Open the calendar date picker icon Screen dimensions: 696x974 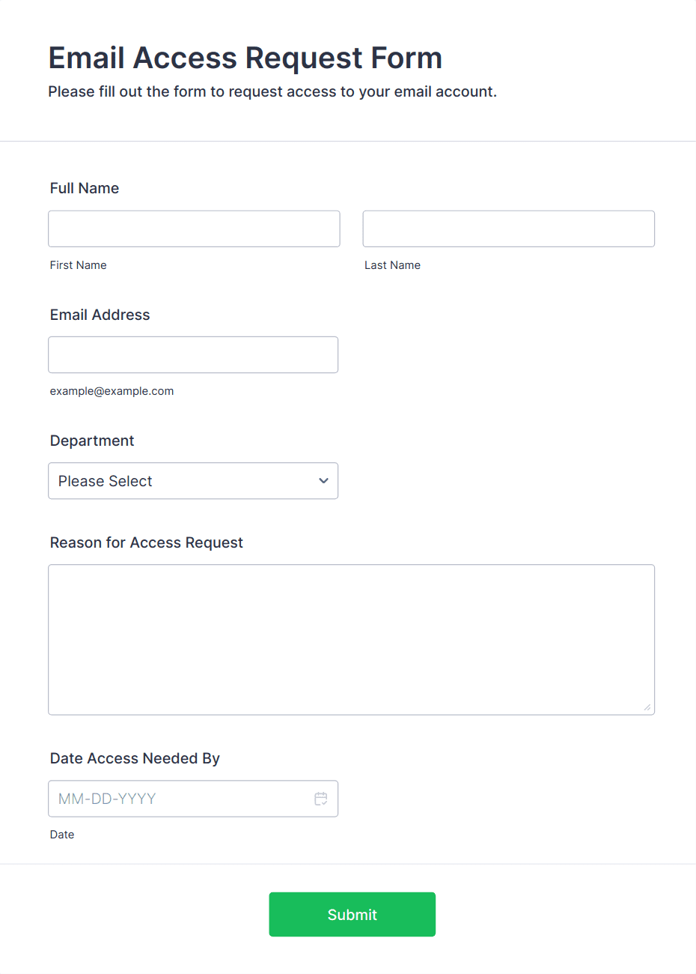click(321, 799)
